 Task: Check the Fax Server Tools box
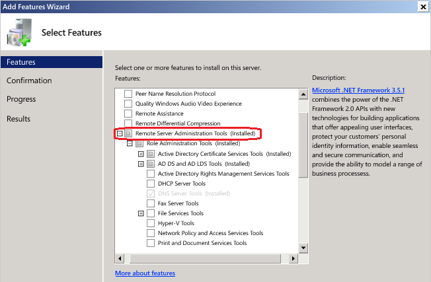[151, 203]
